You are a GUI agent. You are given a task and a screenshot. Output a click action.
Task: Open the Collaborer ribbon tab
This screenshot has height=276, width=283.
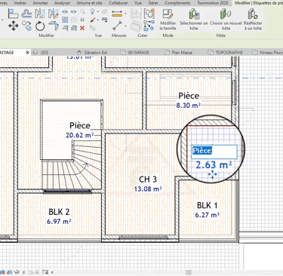[x=118, y=3]
